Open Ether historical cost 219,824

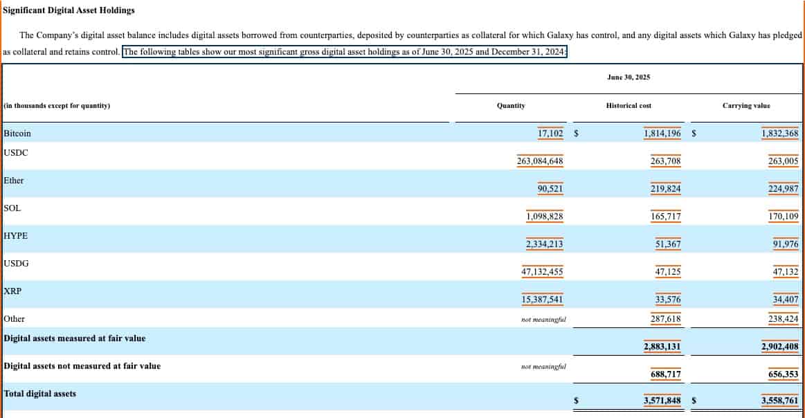(x=665, y=188)
